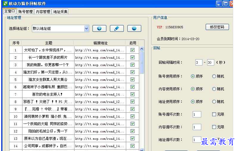Viewport: 237px width, 151px height.
Task: Click the add address group plus icon
Action: [99, 28]
